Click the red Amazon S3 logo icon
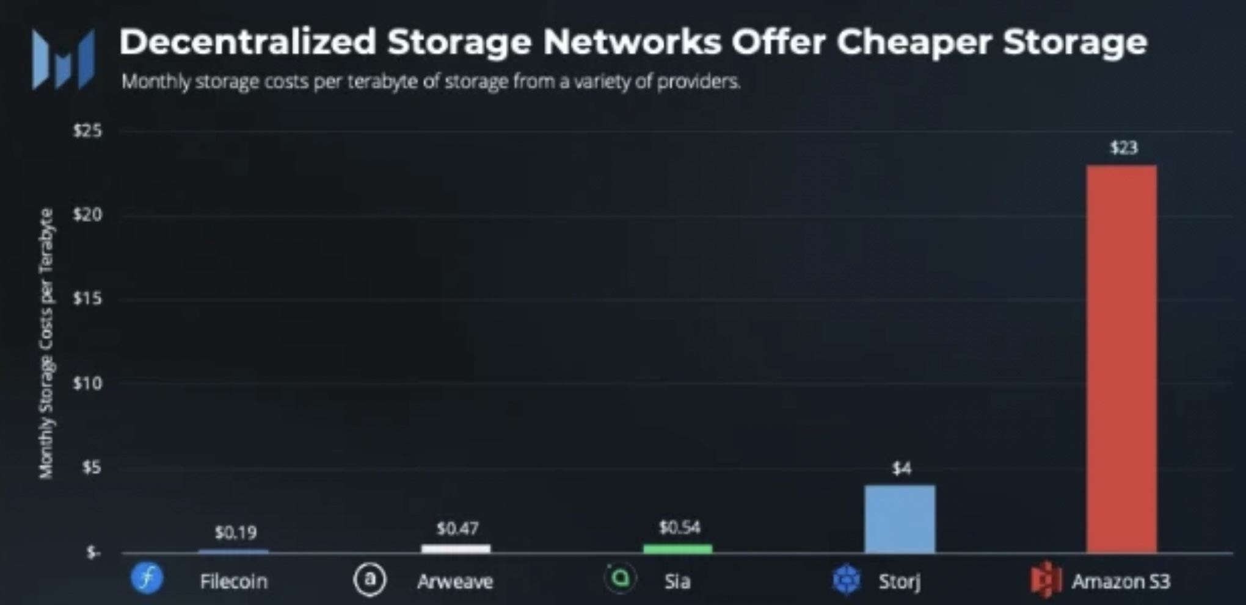This screenshot has height=605, width=1246. (x=1046, y=579)
